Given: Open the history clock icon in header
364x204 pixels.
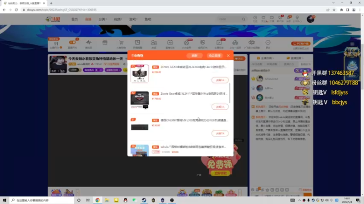Looking at the screenshot, I should click(255, 19).
